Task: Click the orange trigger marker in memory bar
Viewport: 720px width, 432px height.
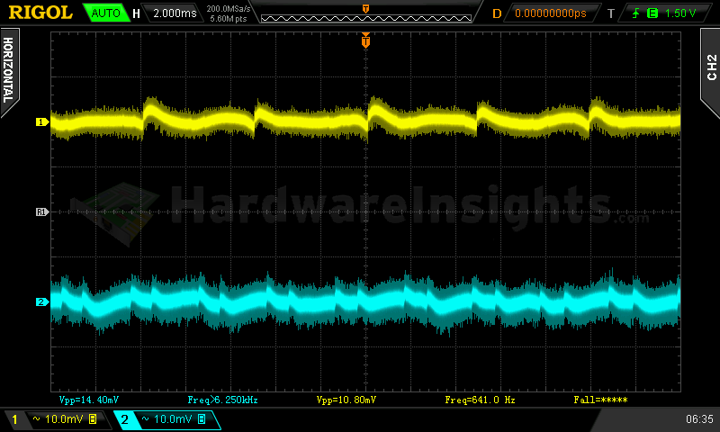Action: tap(365, 8)
